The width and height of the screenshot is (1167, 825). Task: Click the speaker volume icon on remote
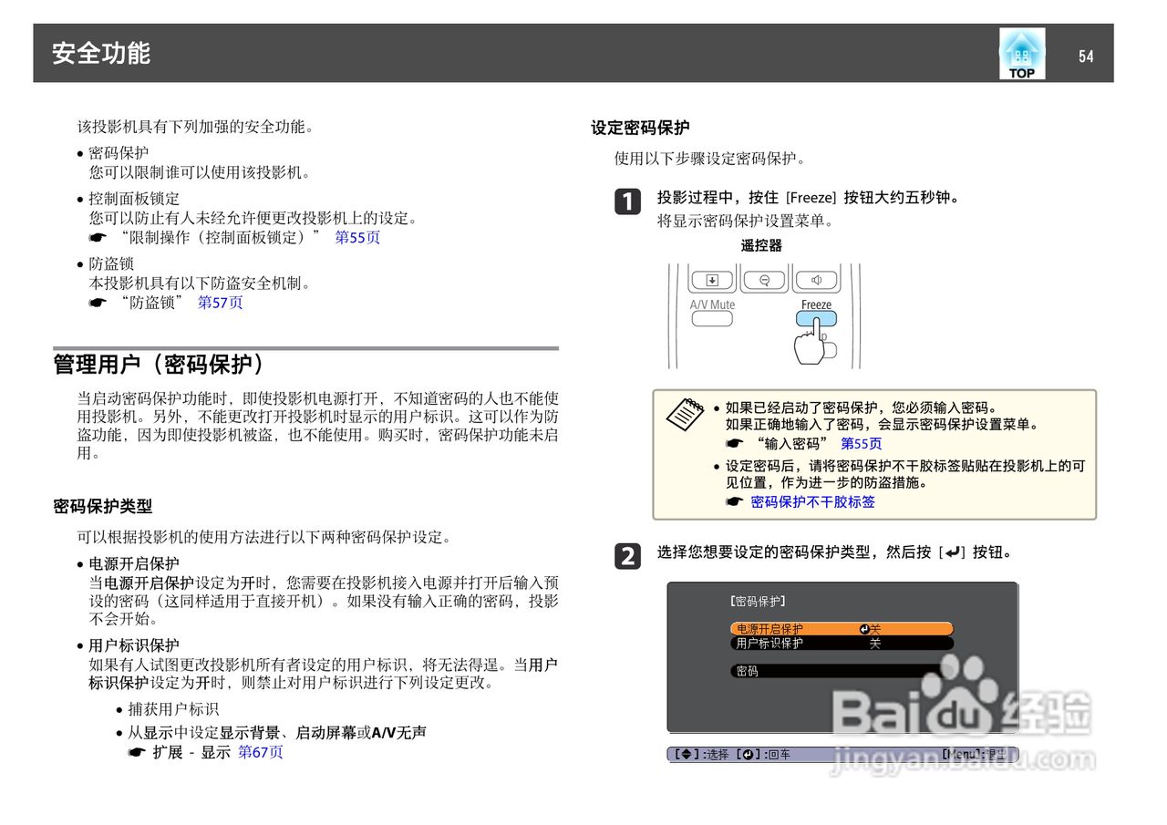click(x=815, y=280)
